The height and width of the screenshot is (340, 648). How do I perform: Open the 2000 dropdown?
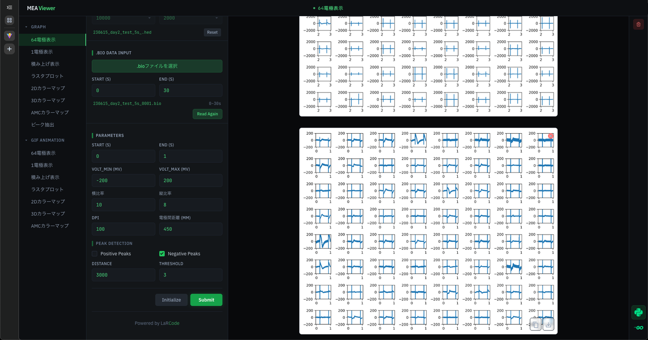pos(191,18)
